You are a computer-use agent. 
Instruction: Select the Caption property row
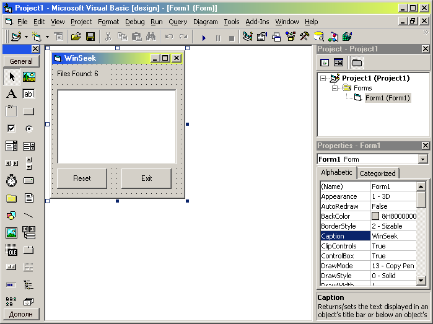[x=369, y=236]
